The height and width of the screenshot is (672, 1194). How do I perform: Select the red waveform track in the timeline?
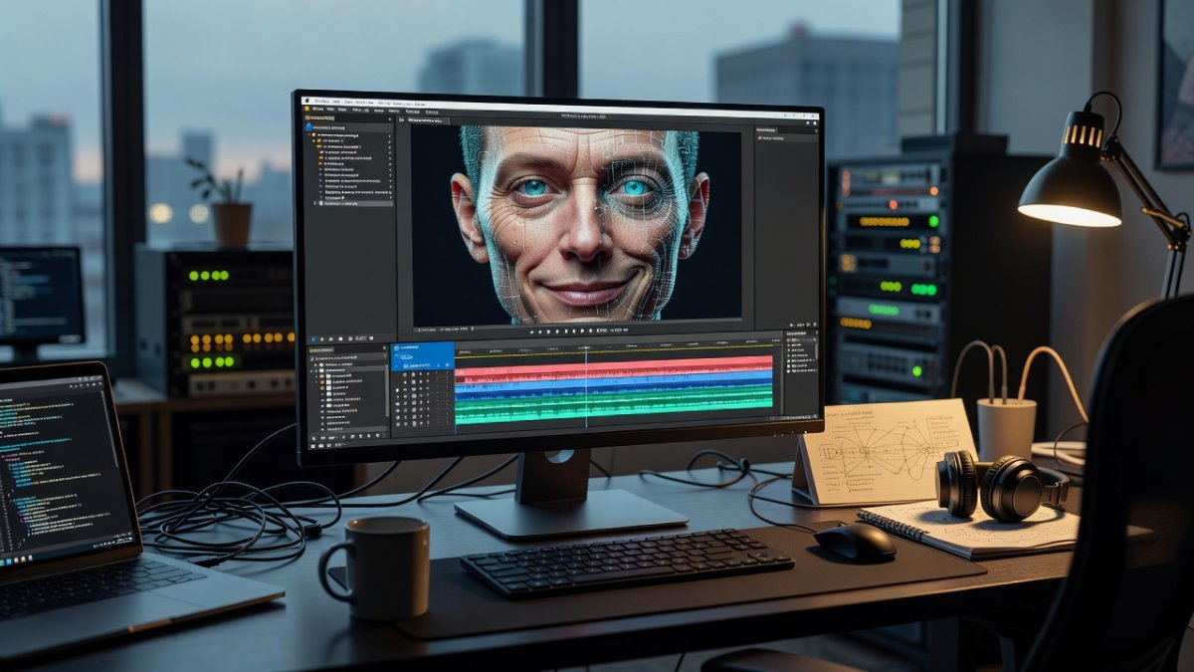(614, 369)
